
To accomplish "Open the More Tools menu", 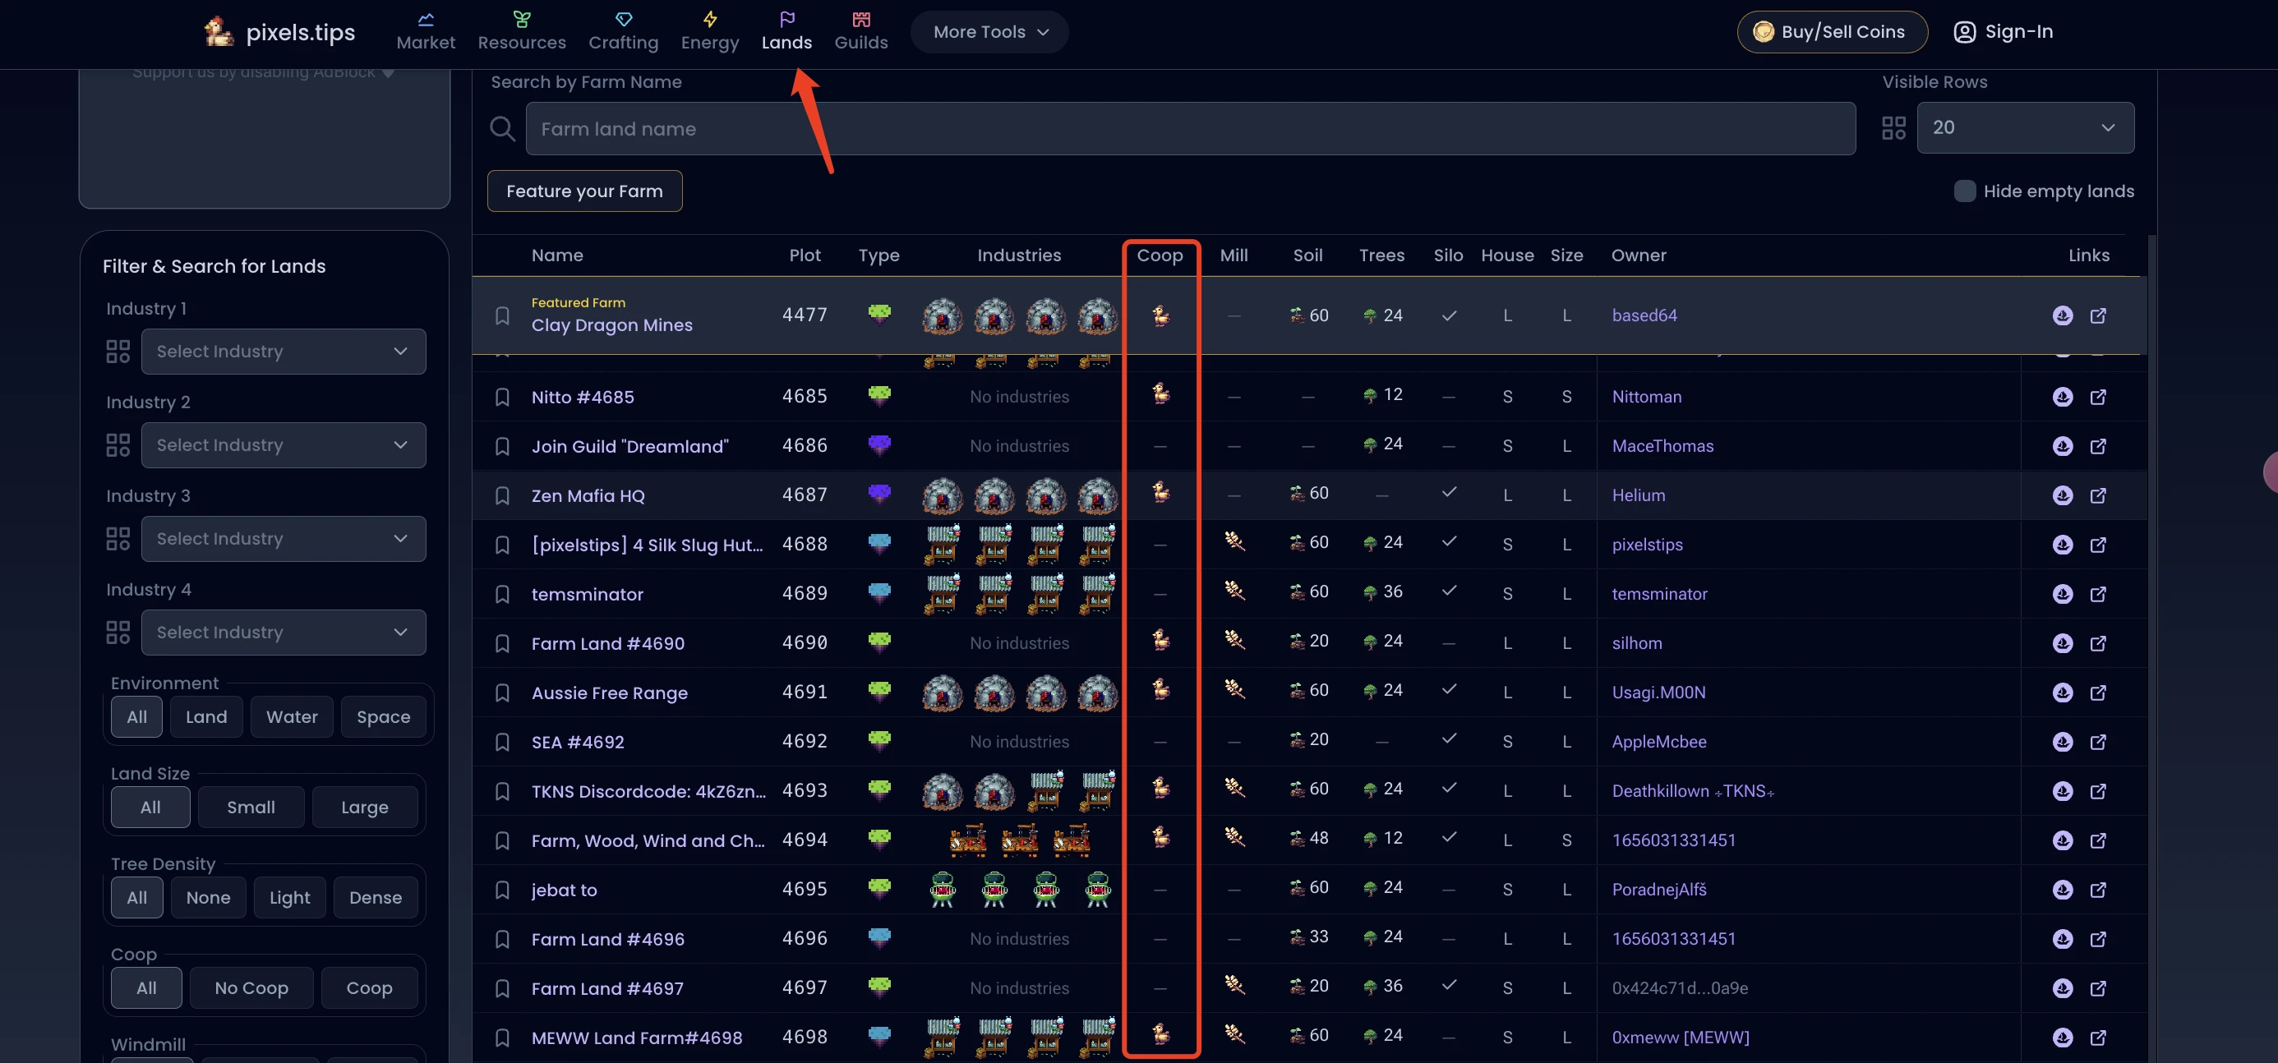I will pyautogui.click(x=989, y=32).
